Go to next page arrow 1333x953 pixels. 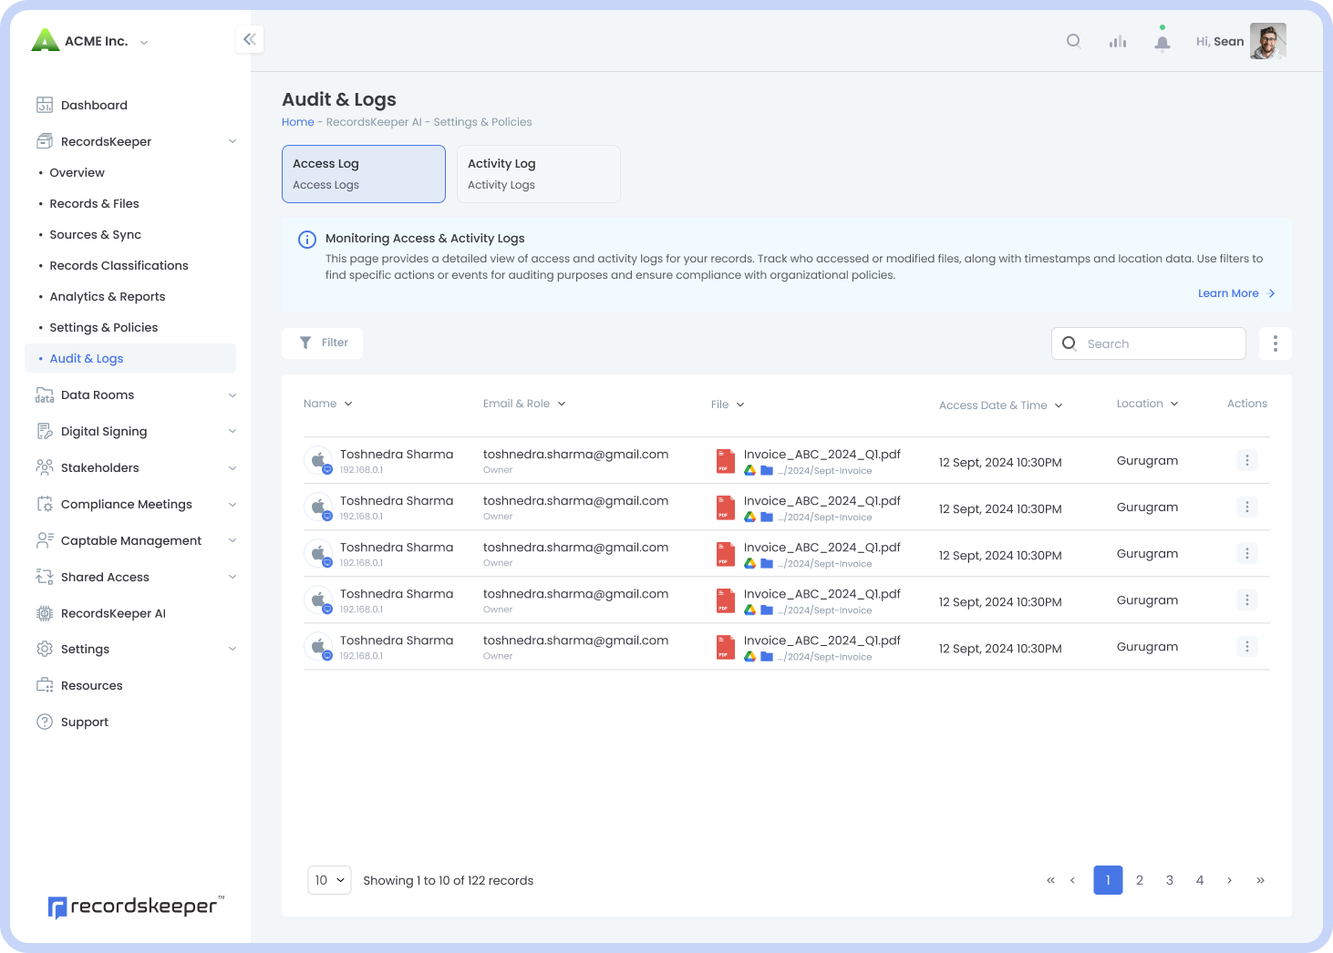1230,880
